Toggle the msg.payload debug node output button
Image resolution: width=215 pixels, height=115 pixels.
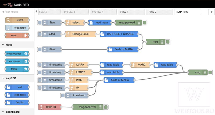click(x=145, y=22)
